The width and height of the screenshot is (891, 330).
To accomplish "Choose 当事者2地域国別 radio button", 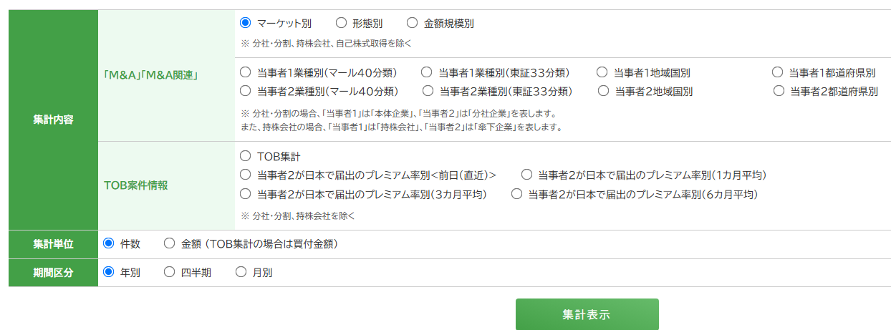I will point(603,91).
